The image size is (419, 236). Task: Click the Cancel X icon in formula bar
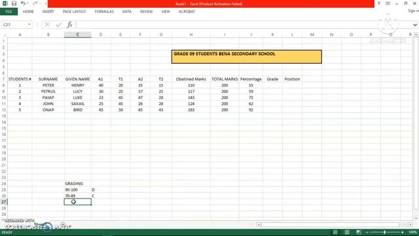point(47,25)
